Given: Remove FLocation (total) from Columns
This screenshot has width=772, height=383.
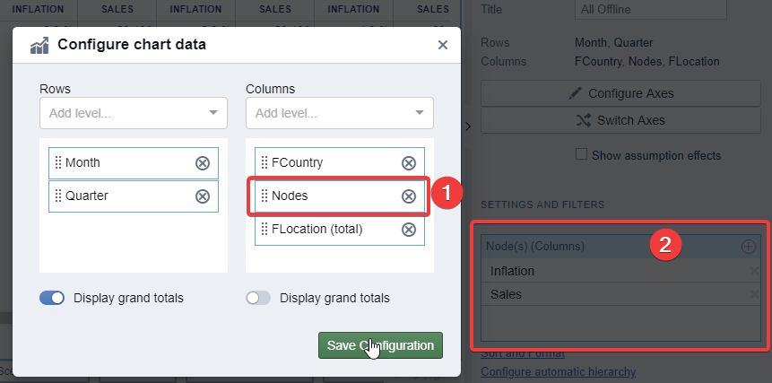Looking at the screenshot, I should (409, 229).
